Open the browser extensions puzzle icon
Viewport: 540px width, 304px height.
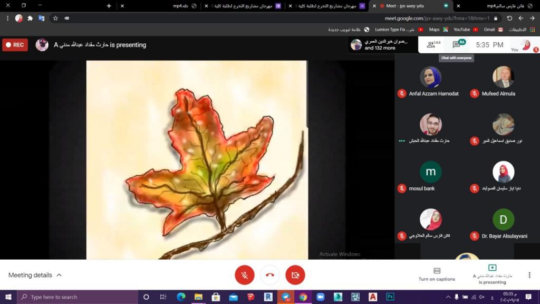click(30, 18)
